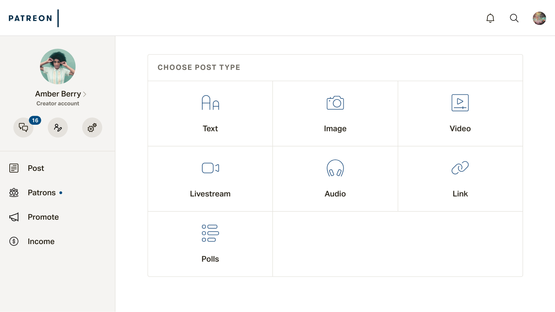Open creator settings gears icon
This screenshot has height=312, width=555.
click(x=92, y=128)
